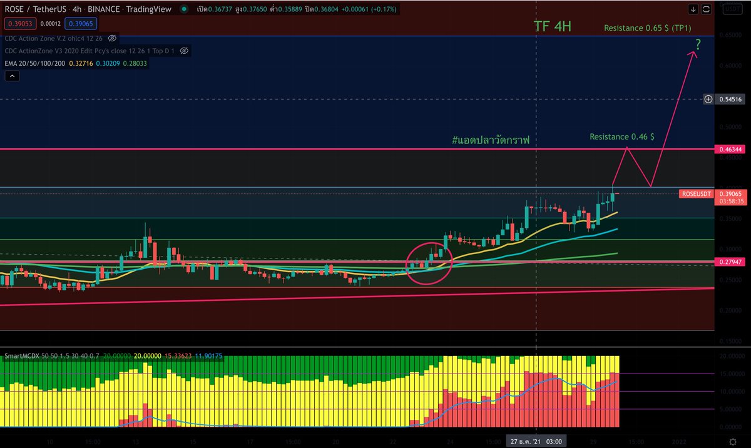
Task: Select the 0.54516 crosshair price label
Action: tap(730, 99)
